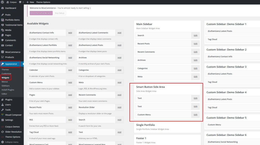Click the Dashboard icon in sidebar
Viewport: 260px width, 145px height.
pyautogui.click(x=2, y=8)
